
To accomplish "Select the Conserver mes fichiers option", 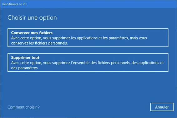I will tap(88, 38).
